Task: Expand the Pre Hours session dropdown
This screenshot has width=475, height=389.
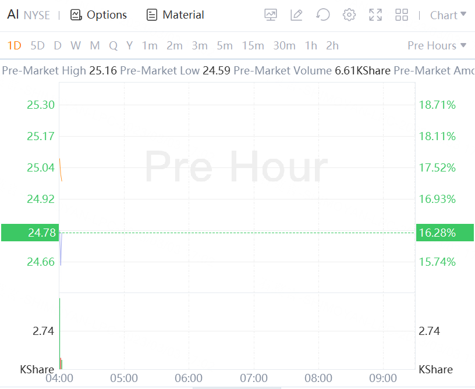Action: click(x=437, y=45)
